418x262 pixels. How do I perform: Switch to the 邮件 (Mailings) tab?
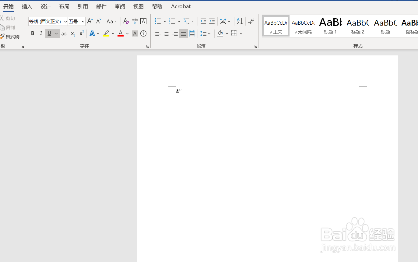click(x=101, y=6)
